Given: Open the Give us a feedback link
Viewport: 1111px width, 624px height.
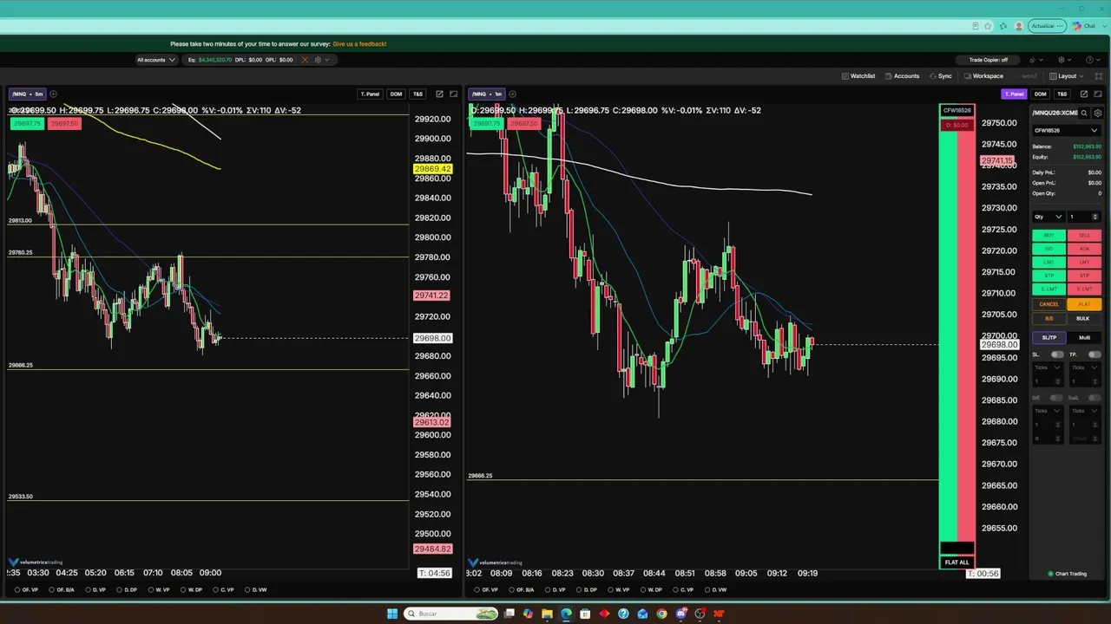Looking at the screenshot, I should coord(359,43).
